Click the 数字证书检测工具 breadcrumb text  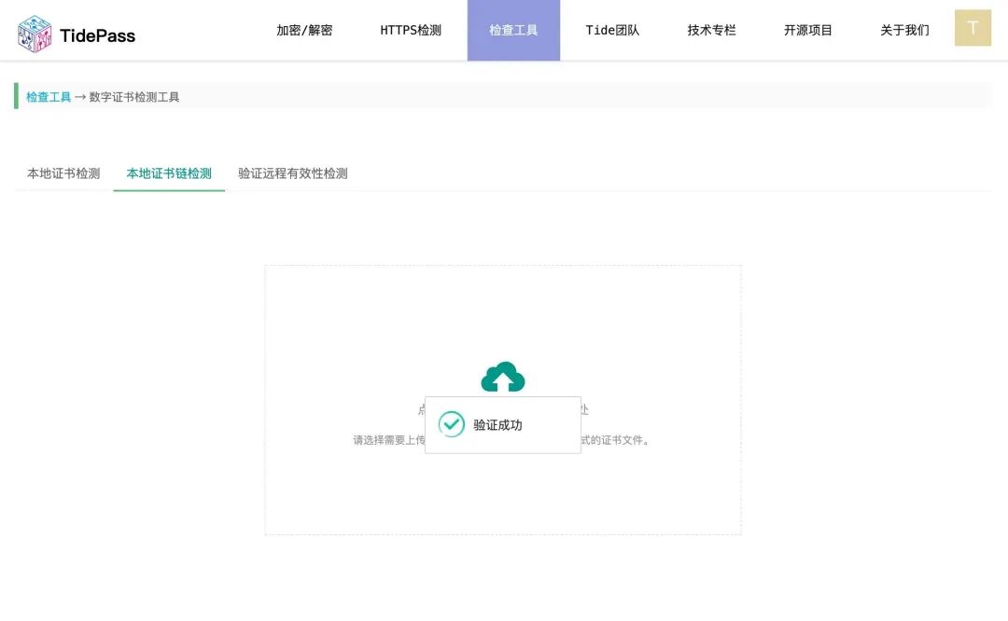click(x=134, y=97)
